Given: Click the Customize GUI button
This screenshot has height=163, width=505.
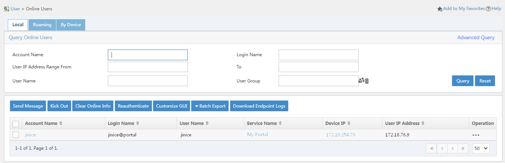Looking at the screenshot, I should [172, 106].
